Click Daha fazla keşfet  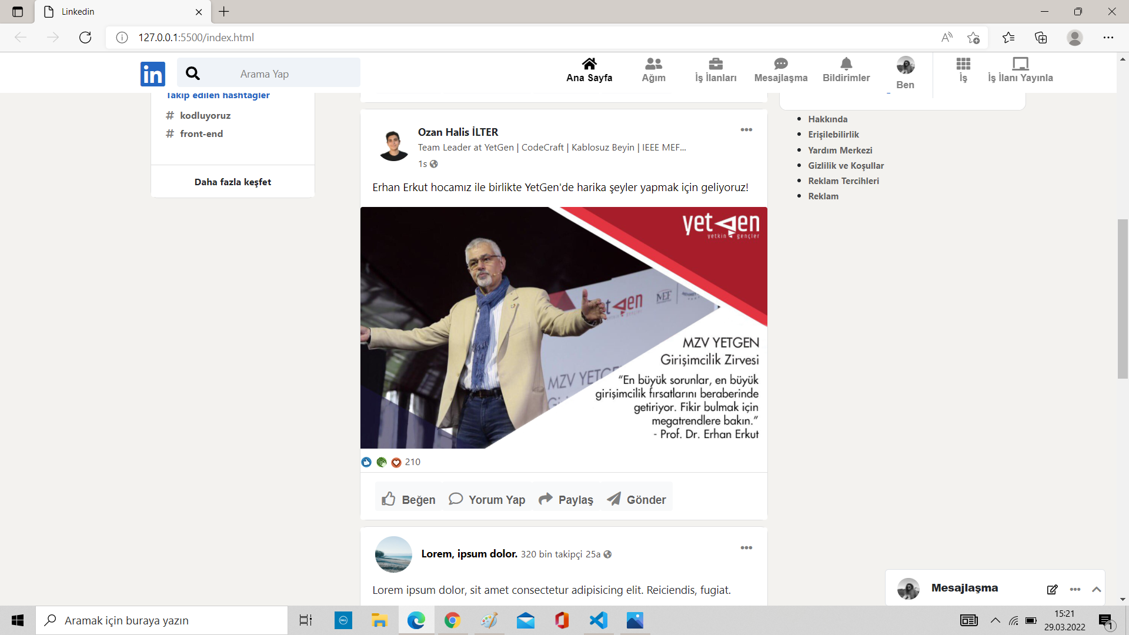pos(232,182)
